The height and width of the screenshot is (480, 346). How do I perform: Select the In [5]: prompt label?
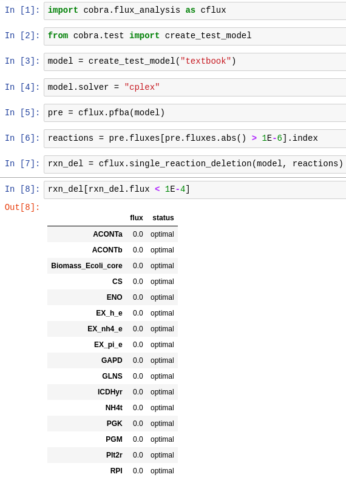[22, 112]
